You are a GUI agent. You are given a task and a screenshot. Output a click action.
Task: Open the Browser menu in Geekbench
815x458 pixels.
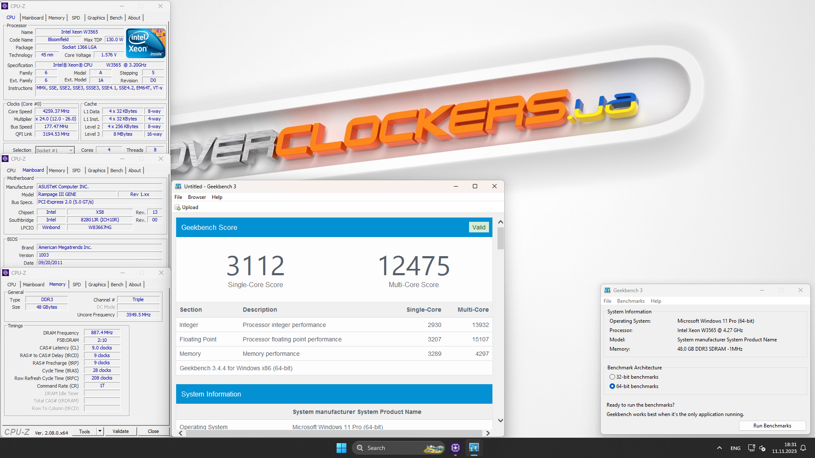tap(197, 197)
